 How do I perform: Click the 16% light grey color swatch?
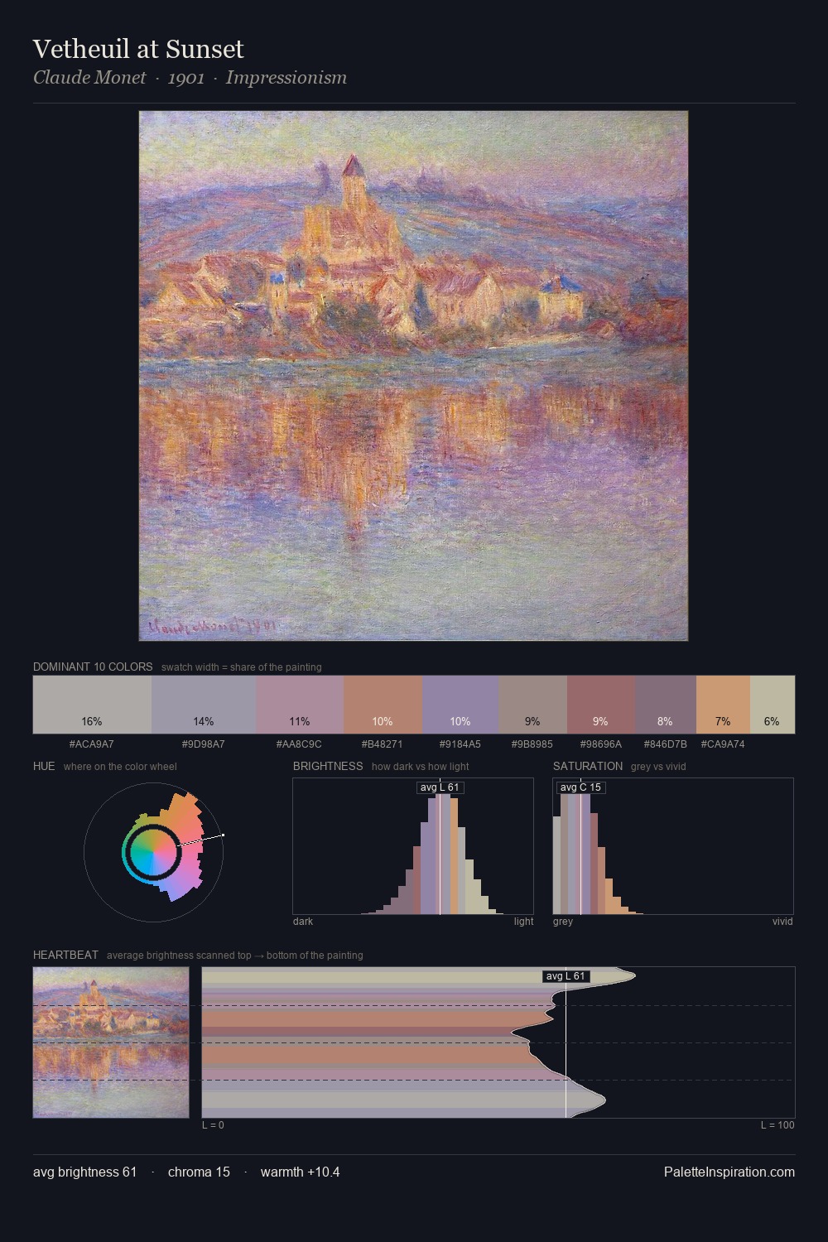pyautogui.click(x=92, y=705)
